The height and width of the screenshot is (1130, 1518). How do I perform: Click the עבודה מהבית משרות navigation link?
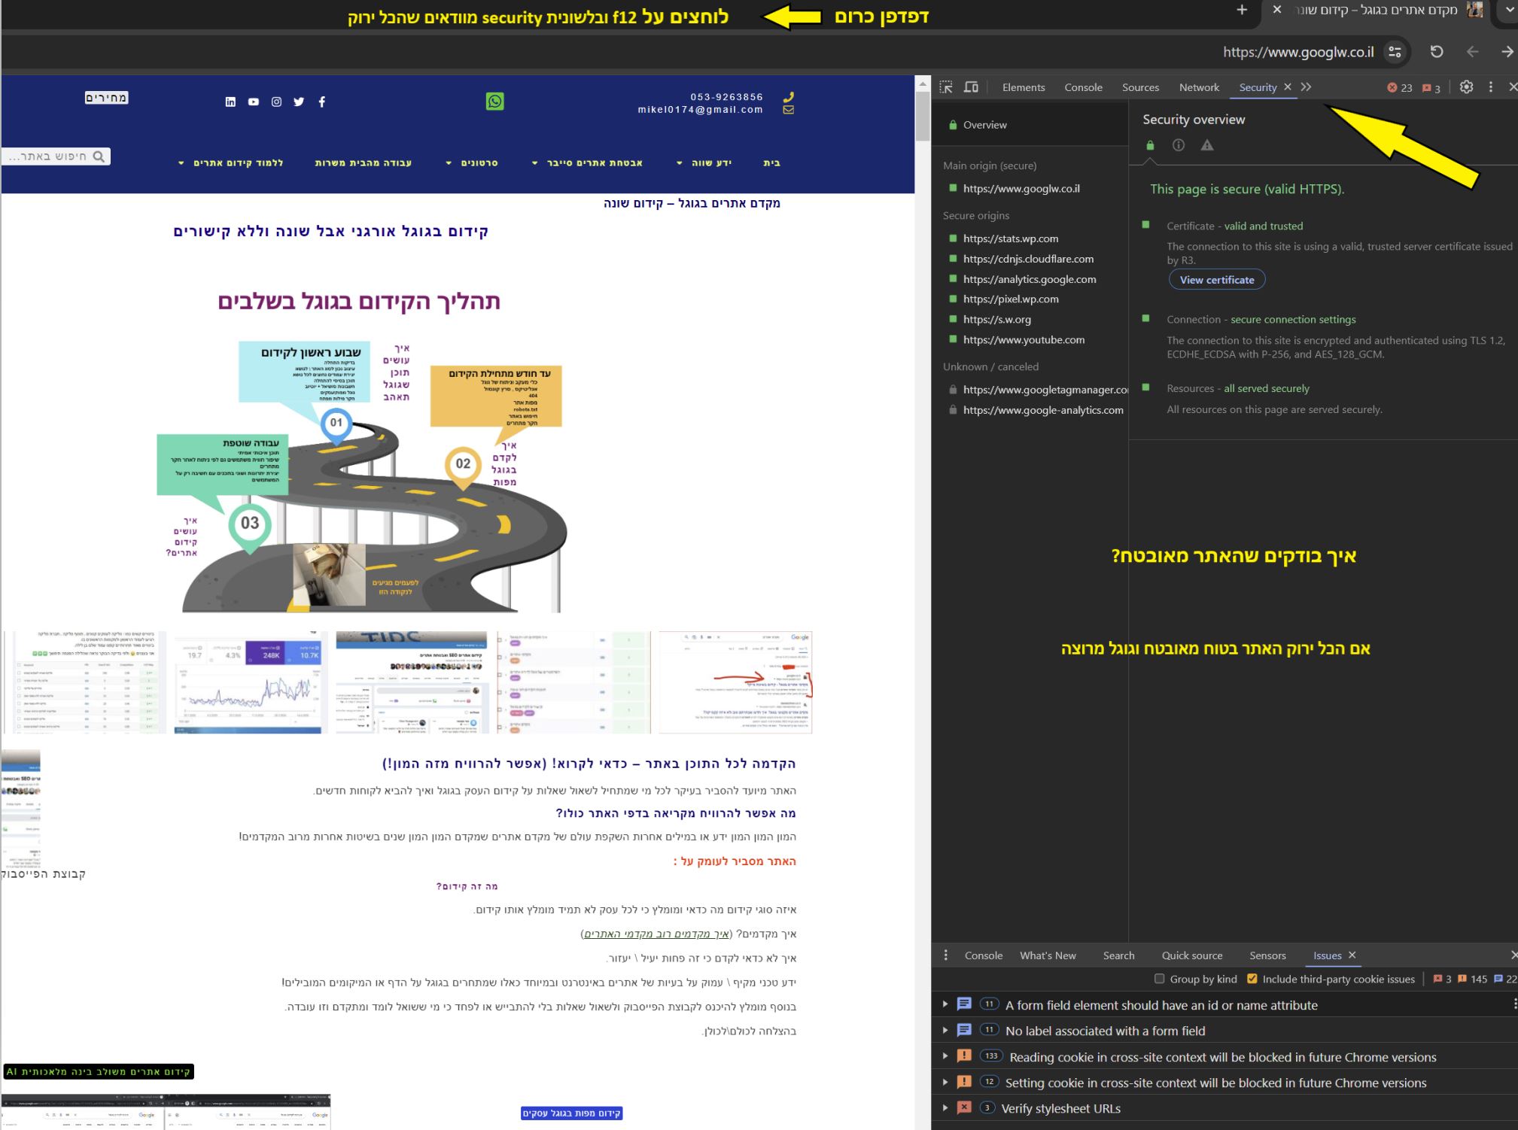pyautogui.click(x=364, y=163)
